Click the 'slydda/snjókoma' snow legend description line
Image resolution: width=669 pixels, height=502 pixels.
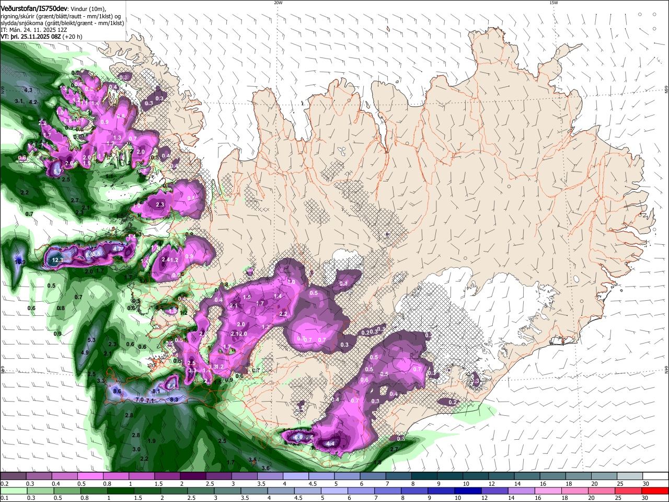[62, 23]
